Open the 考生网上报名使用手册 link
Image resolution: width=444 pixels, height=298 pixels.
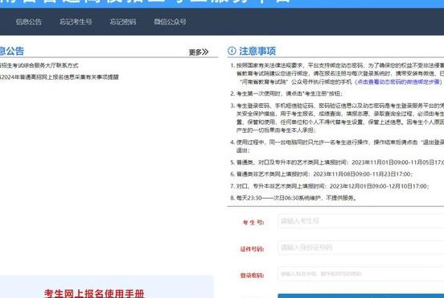click(x=94, y=293)
